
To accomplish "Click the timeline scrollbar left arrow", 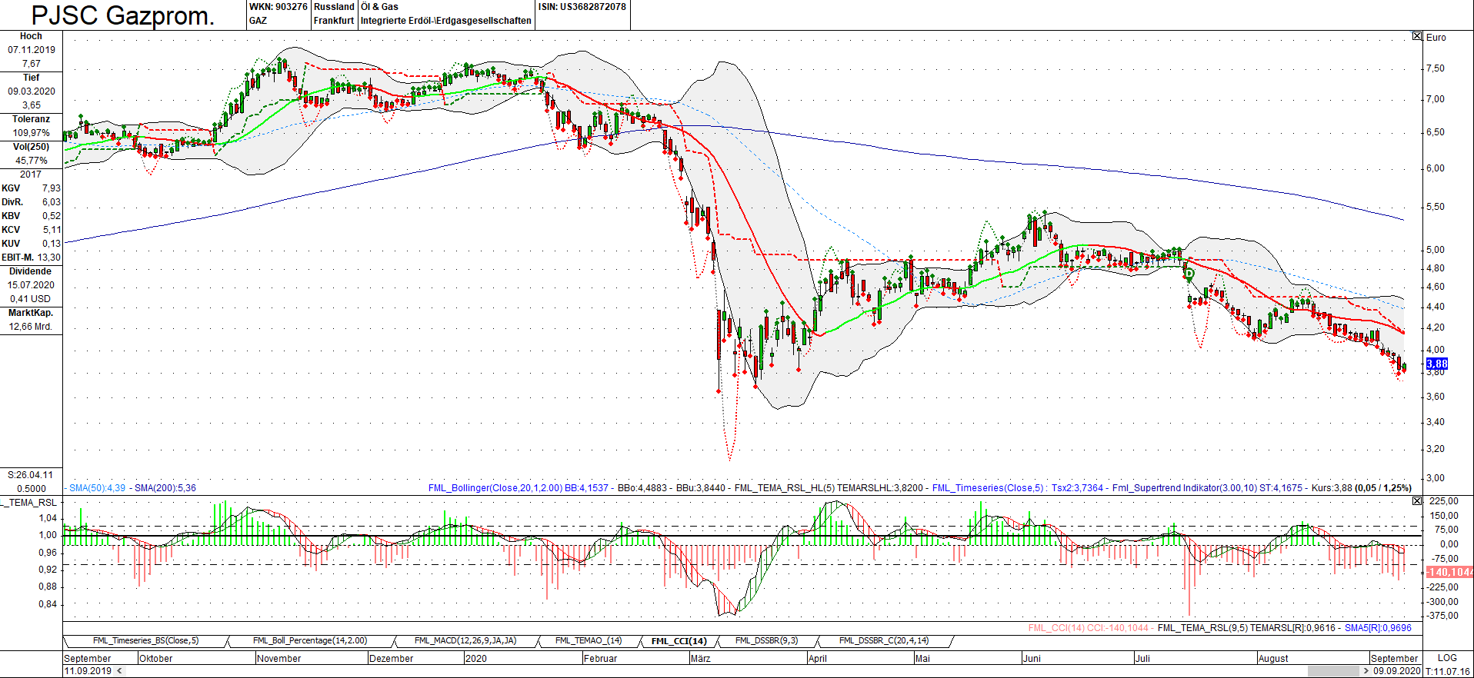I will 119,671.
